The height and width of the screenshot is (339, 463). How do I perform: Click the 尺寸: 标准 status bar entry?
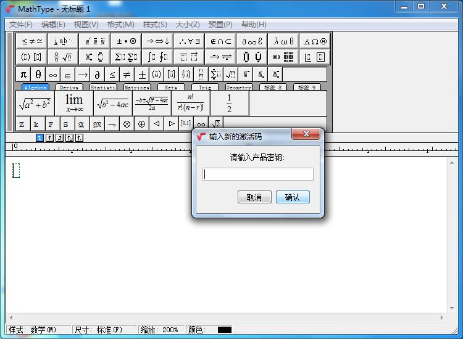click(105, 330)
